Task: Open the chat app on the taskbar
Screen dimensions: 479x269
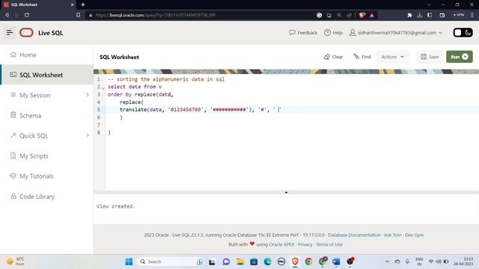Action: coord(226,262)
